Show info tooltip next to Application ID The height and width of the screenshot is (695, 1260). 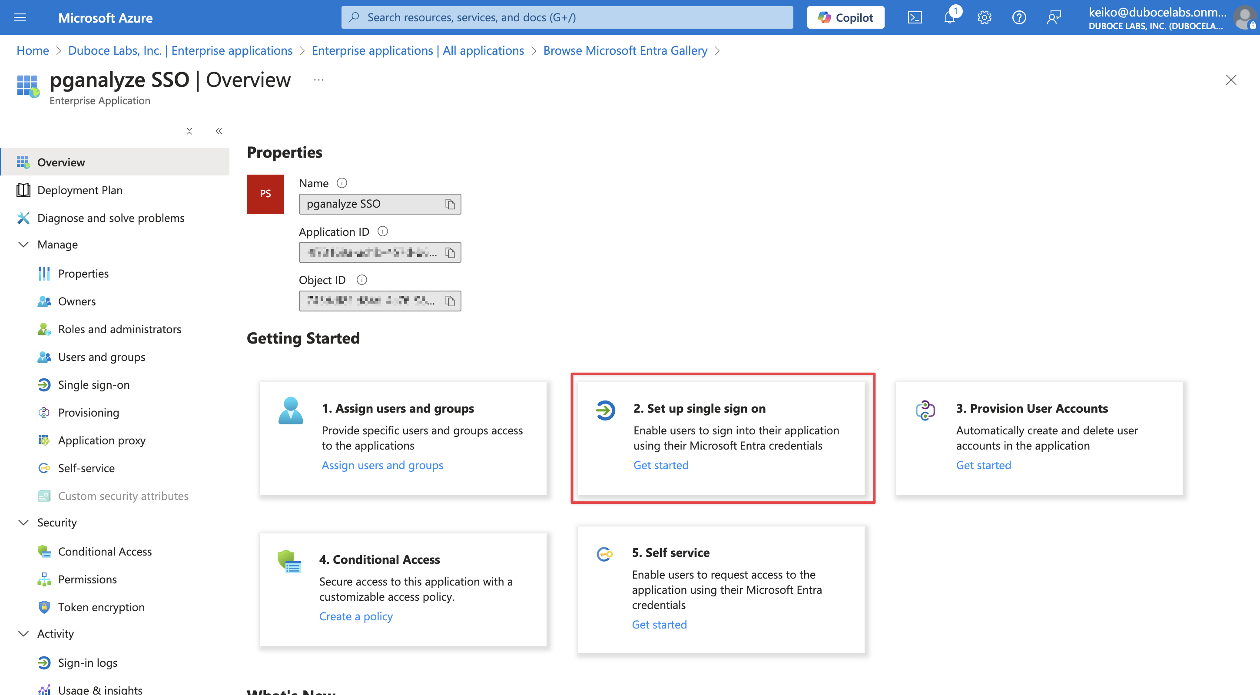coord(383,232)
